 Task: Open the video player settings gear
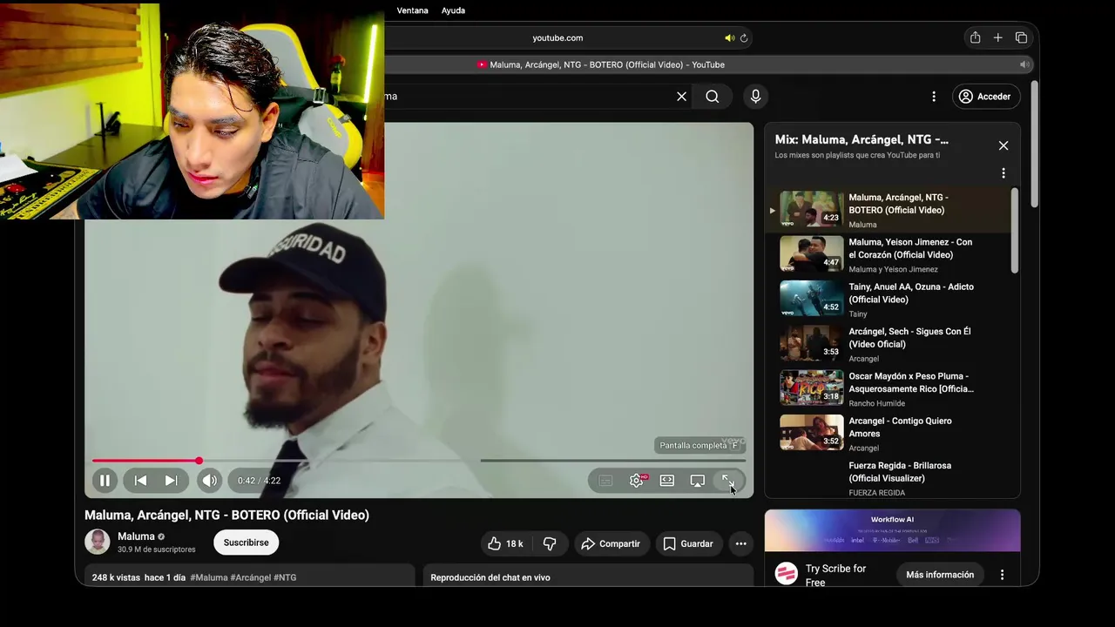(637, 481)
